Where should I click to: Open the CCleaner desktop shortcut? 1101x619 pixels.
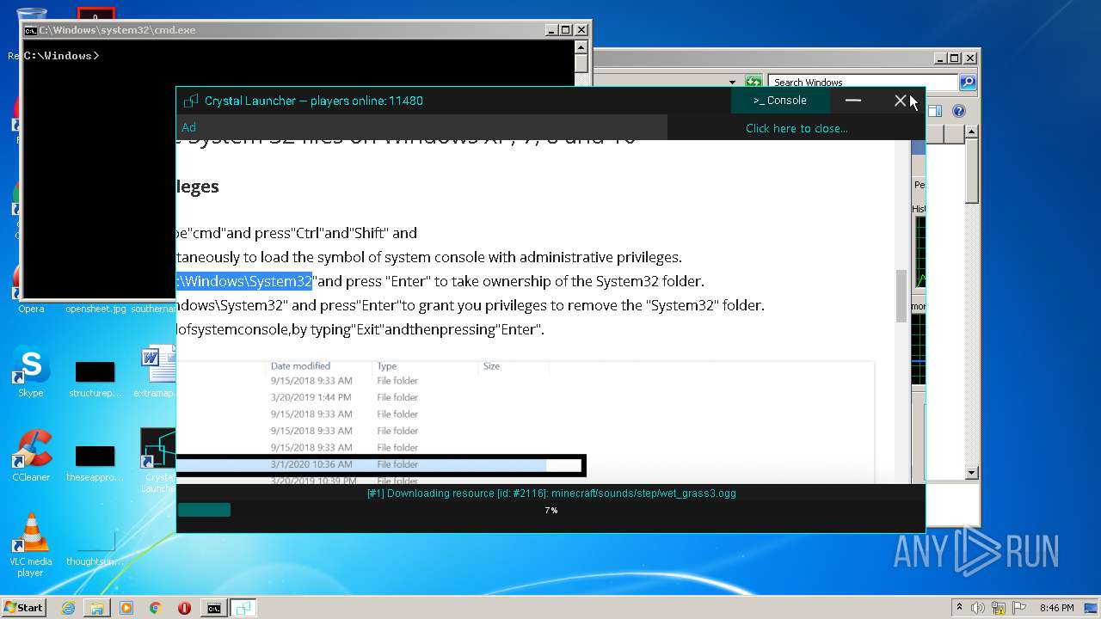(31, 456)
